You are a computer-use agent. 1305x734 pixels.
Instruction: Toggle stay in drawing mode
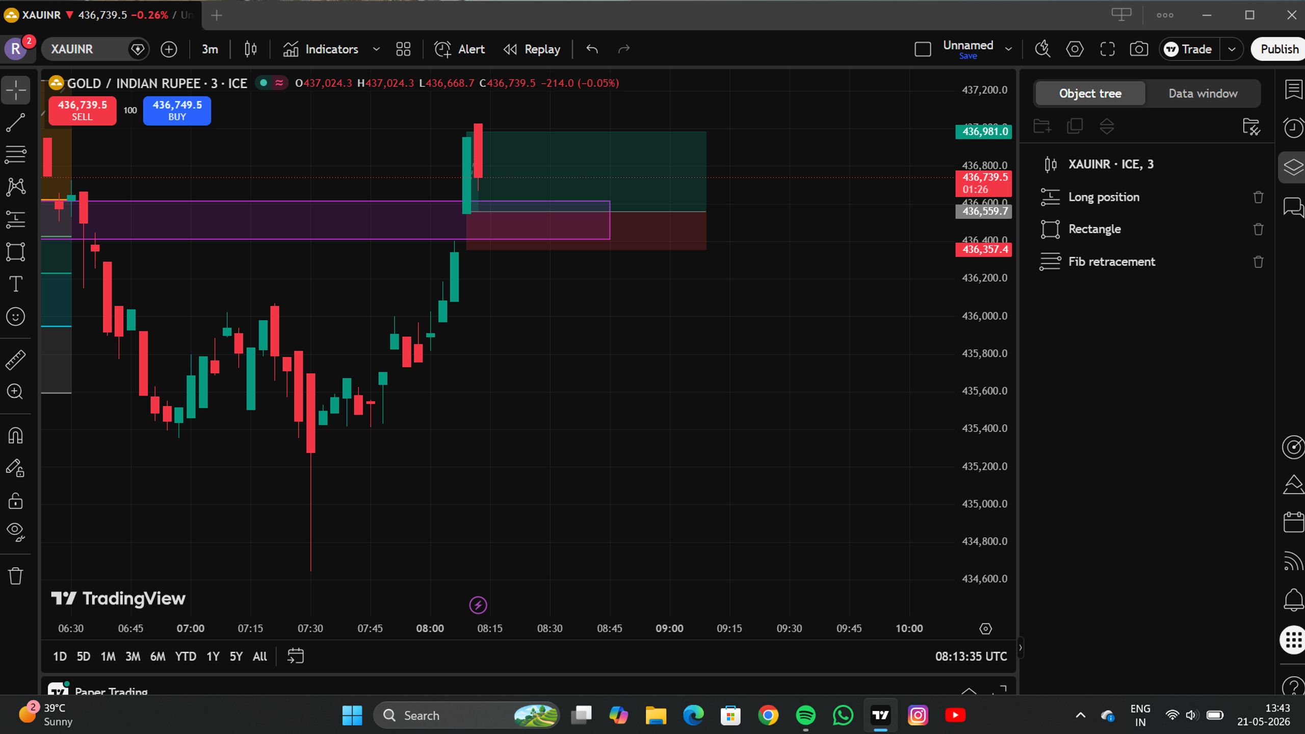click(16, 468)
